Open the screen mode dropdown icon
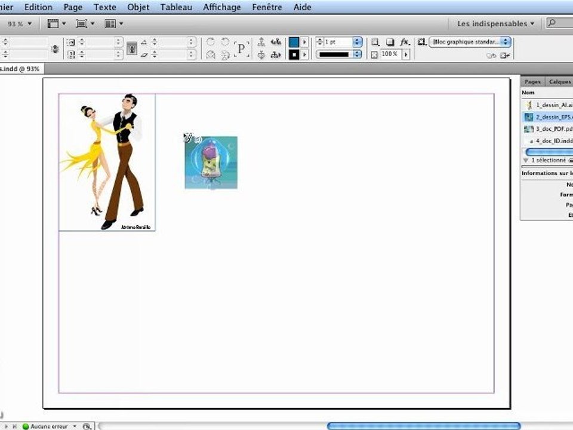This screenshot has width=573, height=430. point(85,24)
